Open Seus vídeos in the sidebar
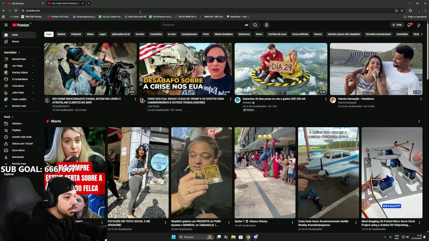 (x=19, y=150)
